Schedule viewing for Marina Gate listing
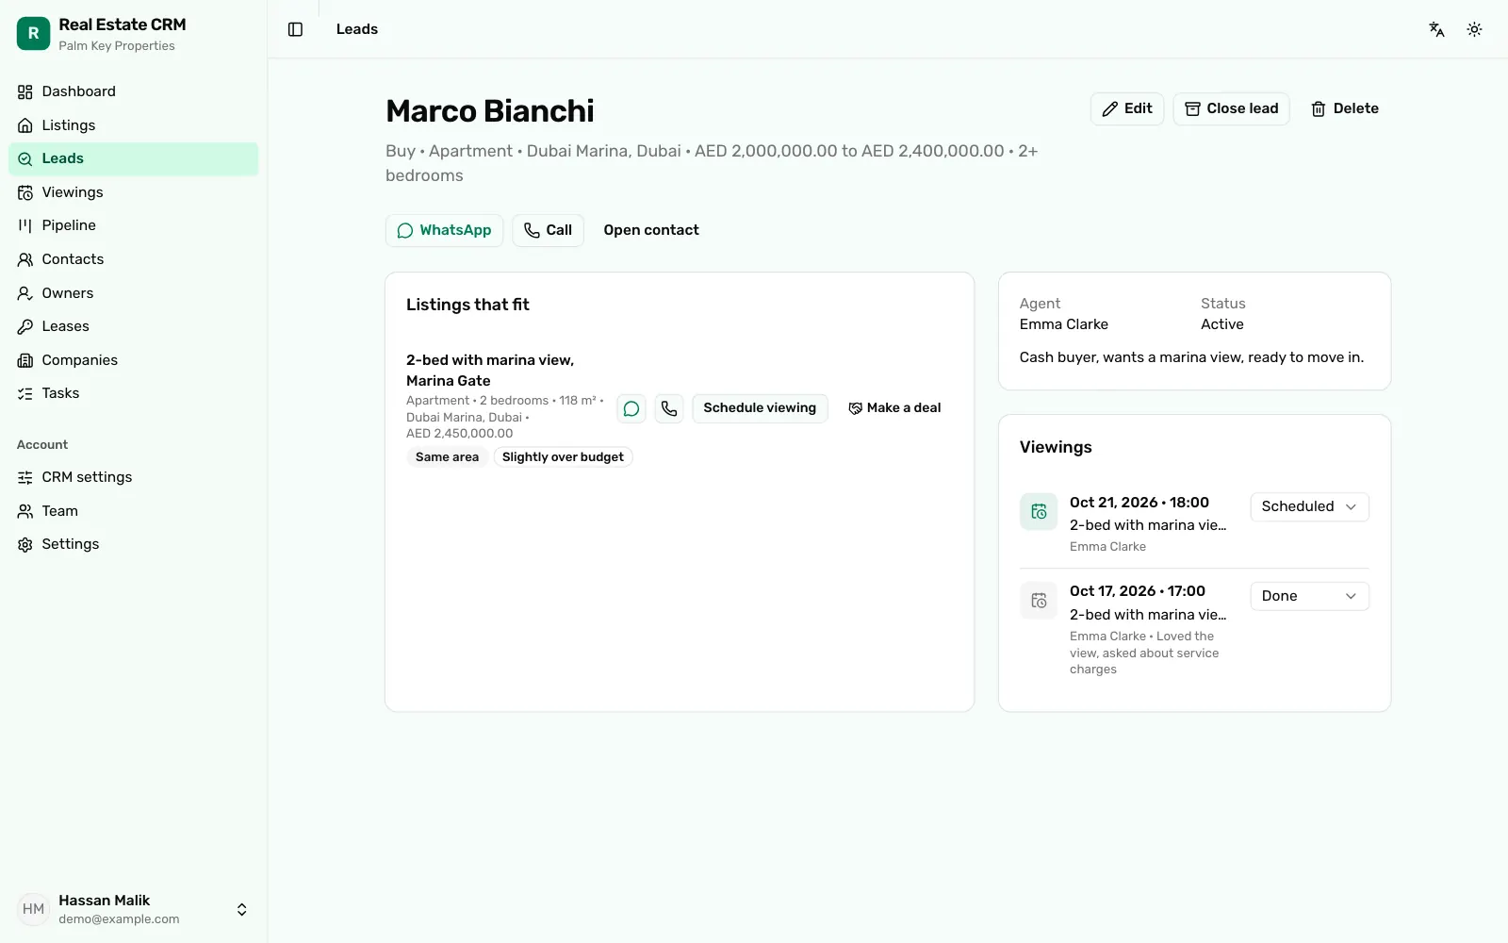The width and height of the screenshot is (1508, 943). pos(760,408)
